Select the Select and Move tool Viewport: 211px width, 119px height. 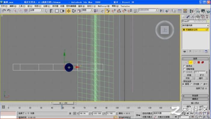[69, 11]
